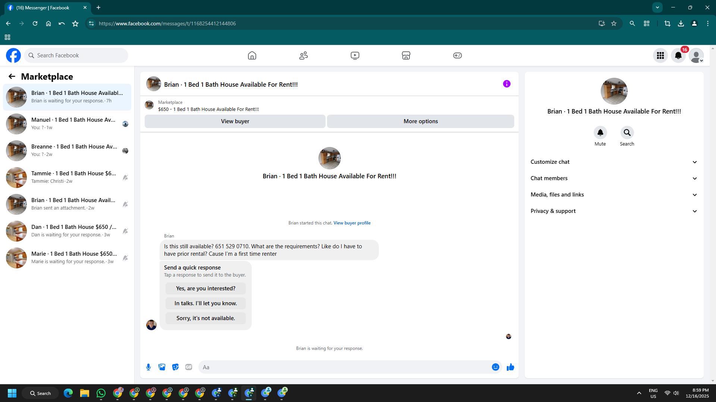Open Dan's conversation in the list
This screenshot has height=402, width=716.
67,231
